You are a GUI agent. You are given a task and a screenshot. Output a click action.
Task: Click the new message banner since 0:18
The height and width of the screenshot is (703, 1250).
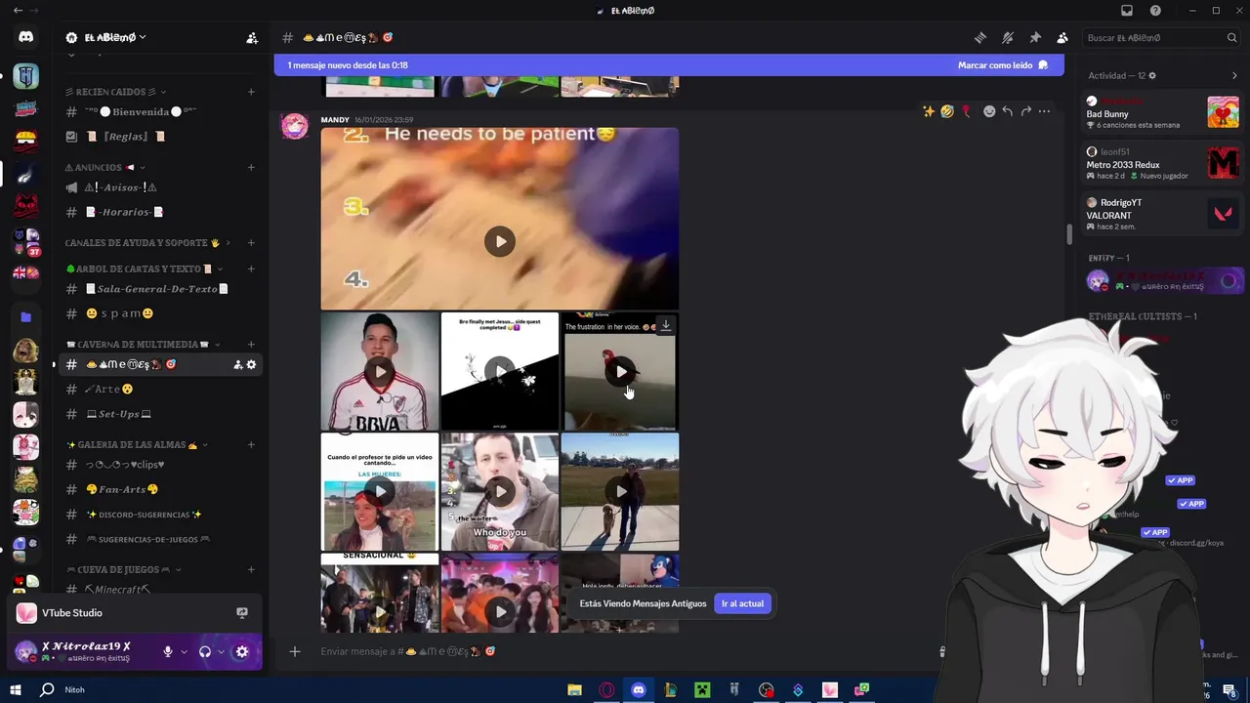(669, 64)
